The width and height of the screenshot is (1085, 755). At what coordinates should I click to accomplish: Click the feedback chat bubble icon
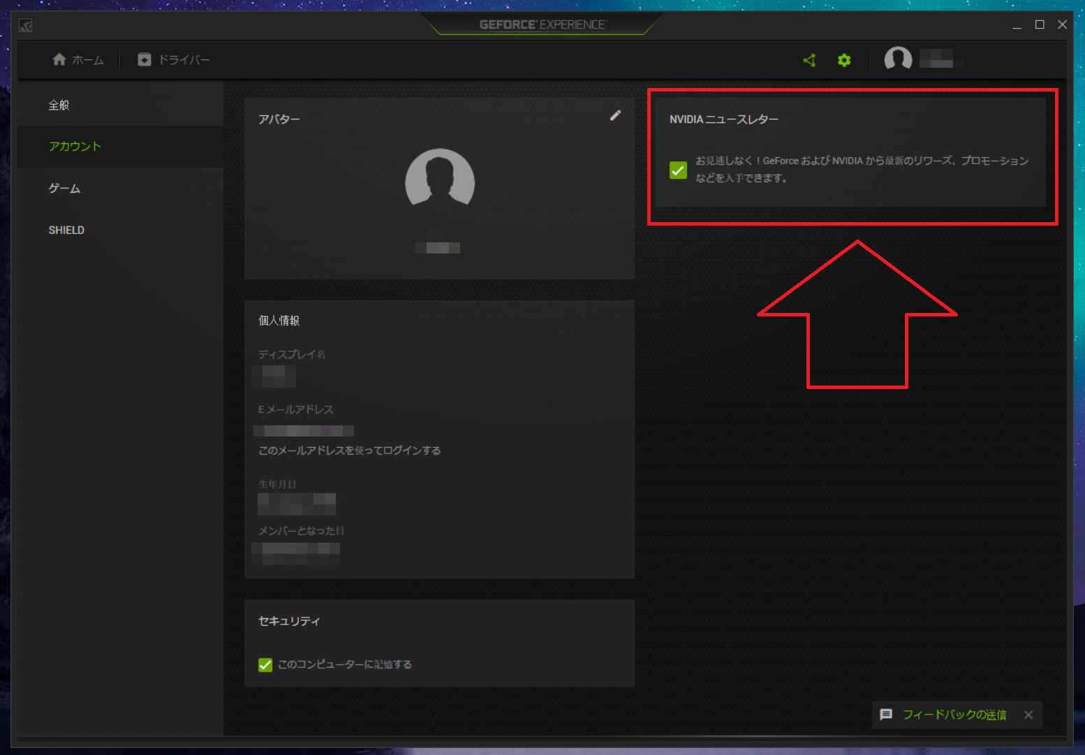886,714
